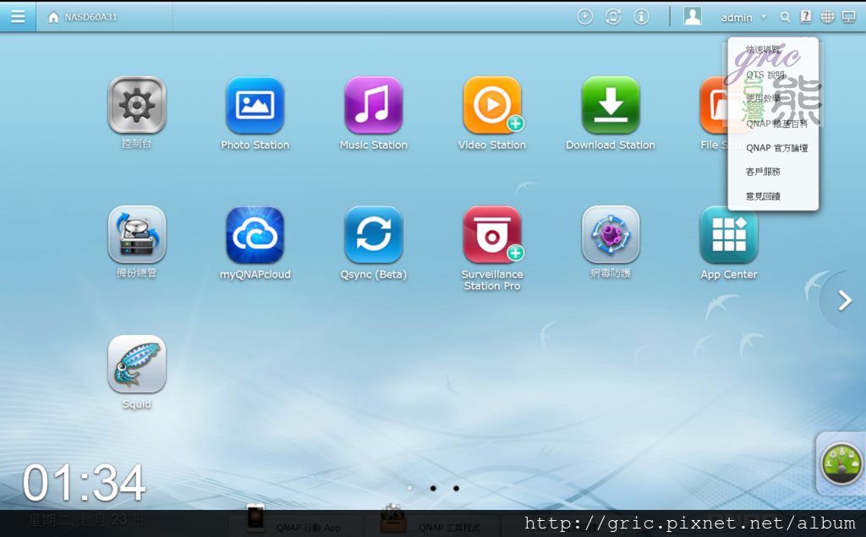This screenshot has height=537, width=866.
Task: Open the Backup Manager icon
Action: [x=137, y=235]
